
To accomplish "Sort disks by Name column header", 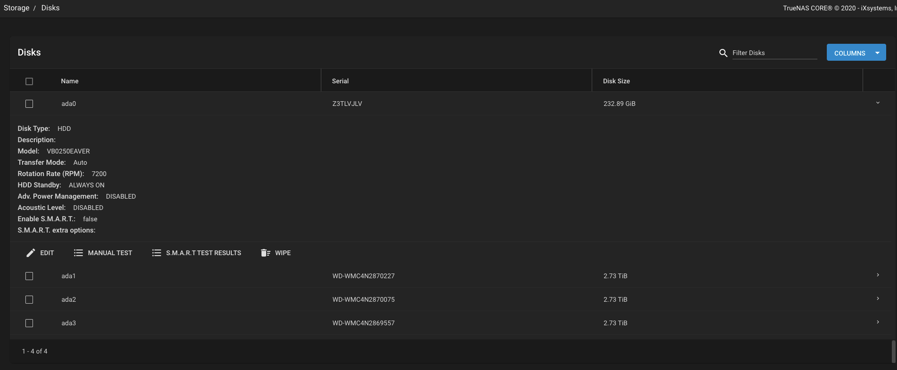I will click(70, 81).
